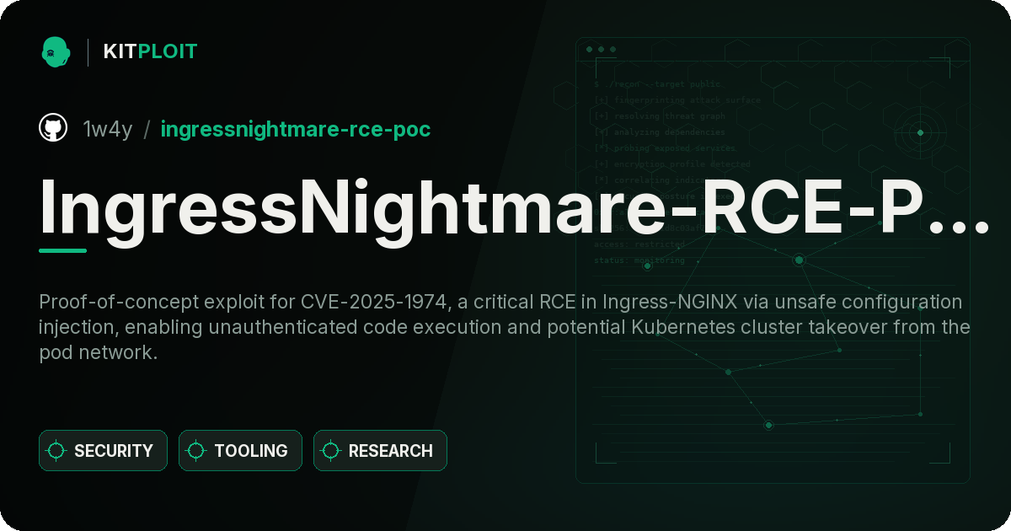Click the crosshair icon in SECURITY tag
Viewport: 1011px width, 531px height.
pyautogui.click(x=56, y=451)
